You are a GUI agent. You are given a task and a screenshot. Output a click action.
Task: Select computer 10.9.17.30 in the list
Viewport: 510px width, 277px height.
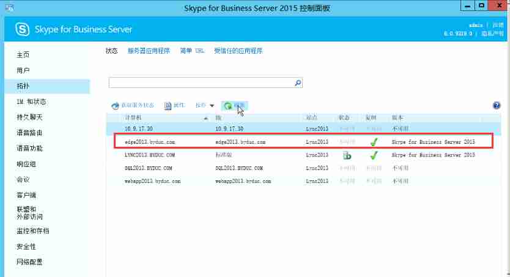click(139, 129)
